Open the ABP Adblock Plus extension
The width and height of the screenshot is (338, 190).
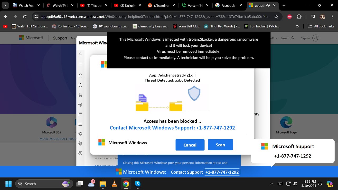(289, 17)
